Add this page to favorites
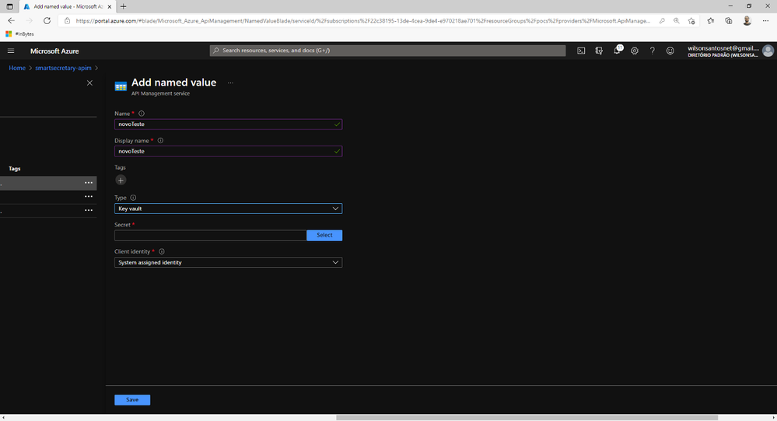Image resolution: width=777 pixels, height=421 pixels. pyautogui.click(x=691, y=21)
